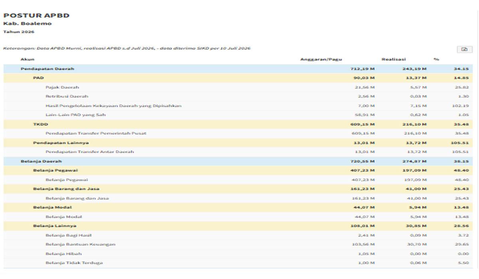
Task: Select Hasil Pengelolaan Kekayaan Daerah yang Dipisahkan
Action: coord(238,106)
